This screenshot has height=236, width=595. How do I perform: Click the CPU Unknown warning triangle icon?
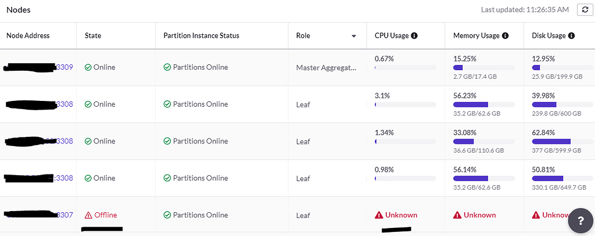[378, 215]
